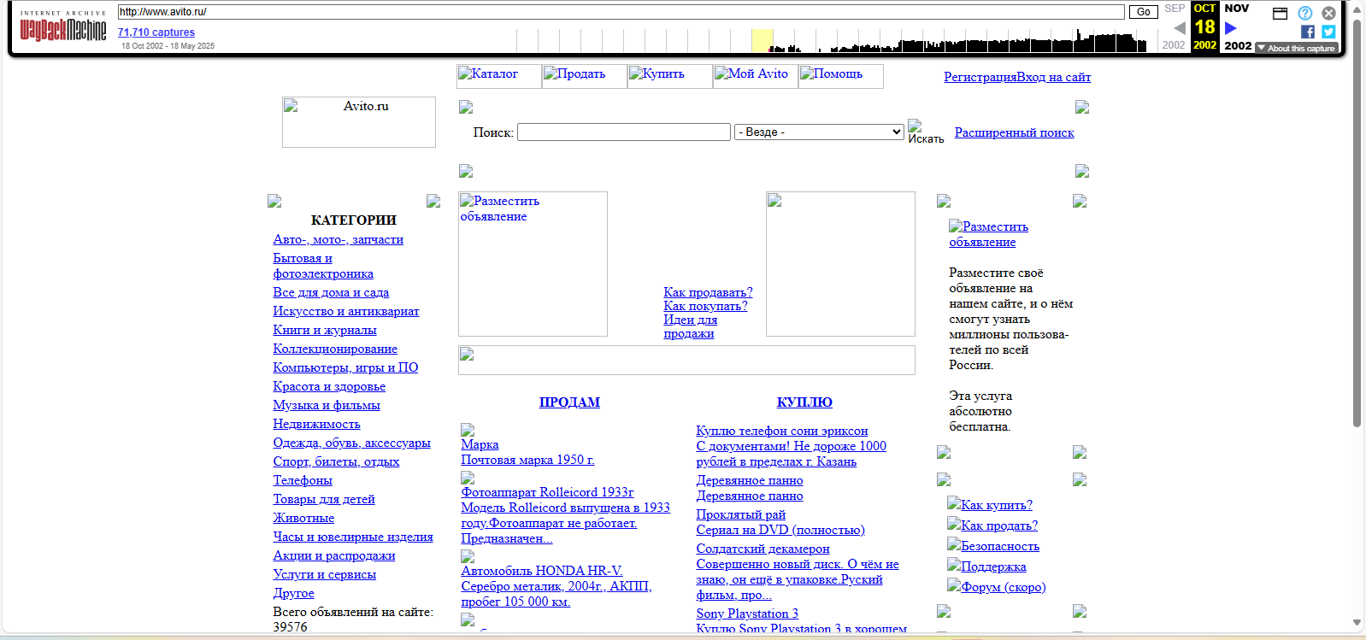
Task: Open the Мой Avito menu item
Action: click(x=756, y=75)
